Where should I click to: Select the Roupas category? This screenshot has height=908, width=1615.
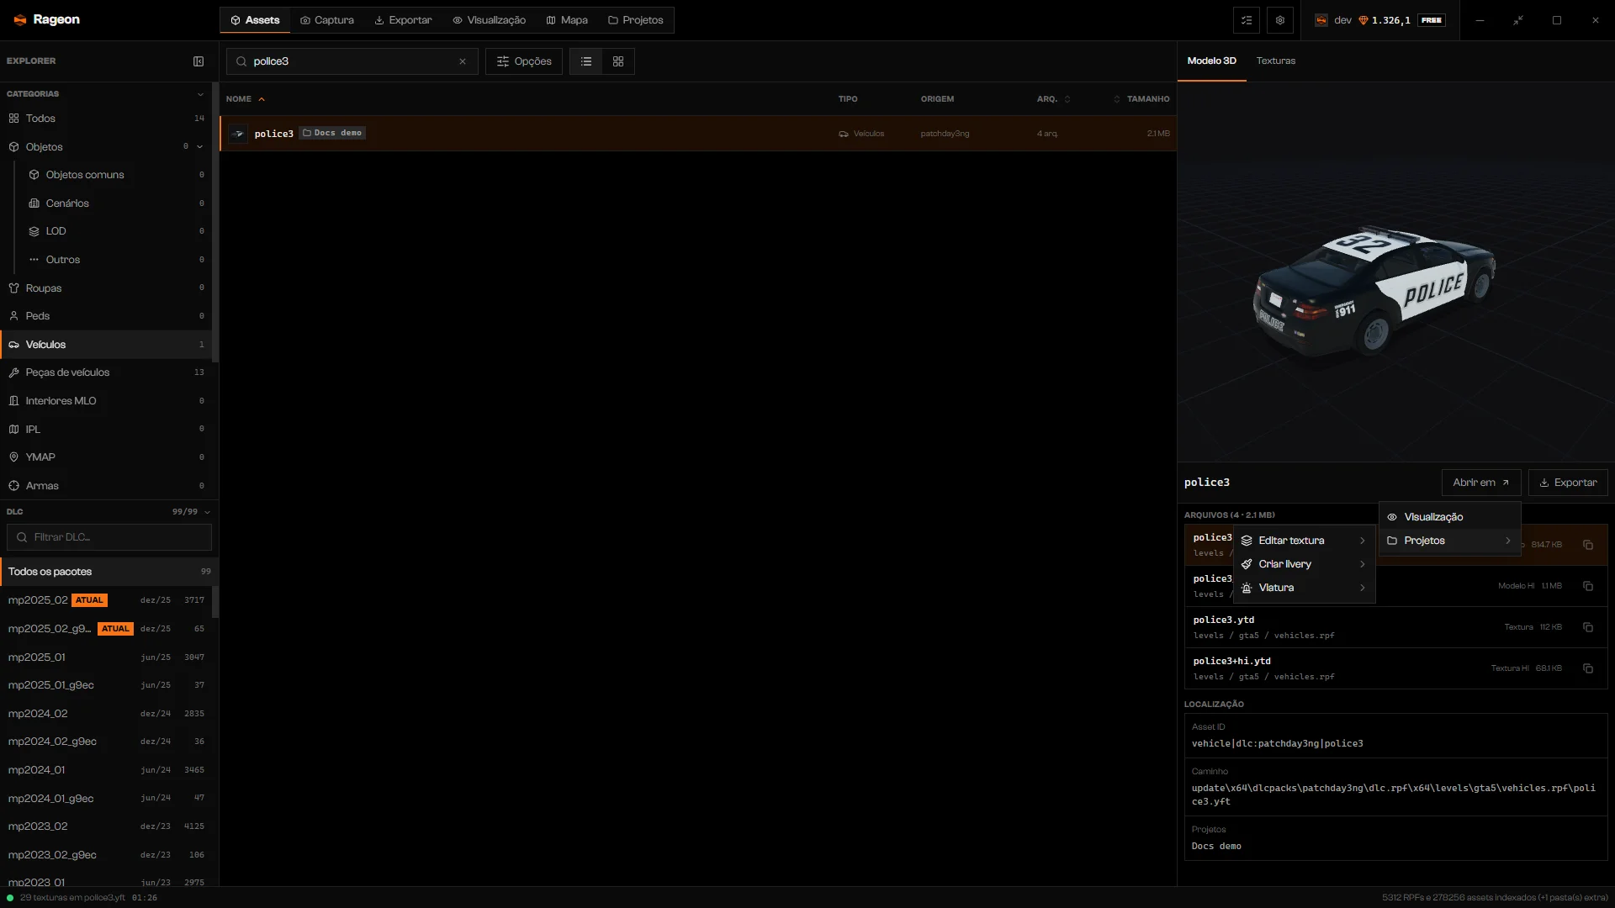[106, 288]
